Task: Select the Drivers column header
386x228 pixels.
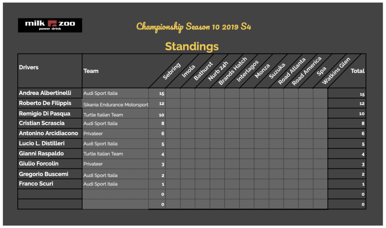Action: (29, 67)
